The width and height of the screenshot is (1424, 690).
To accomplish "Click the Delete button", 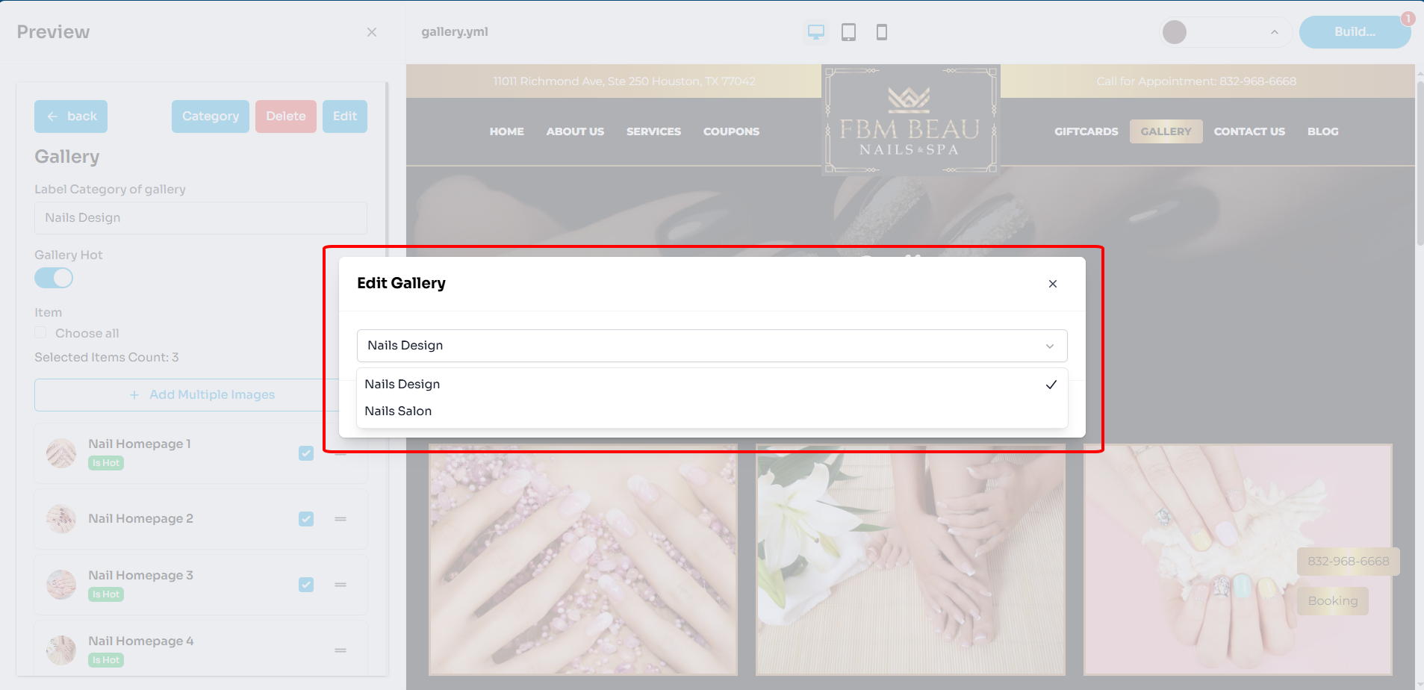I will coord(285,116).
